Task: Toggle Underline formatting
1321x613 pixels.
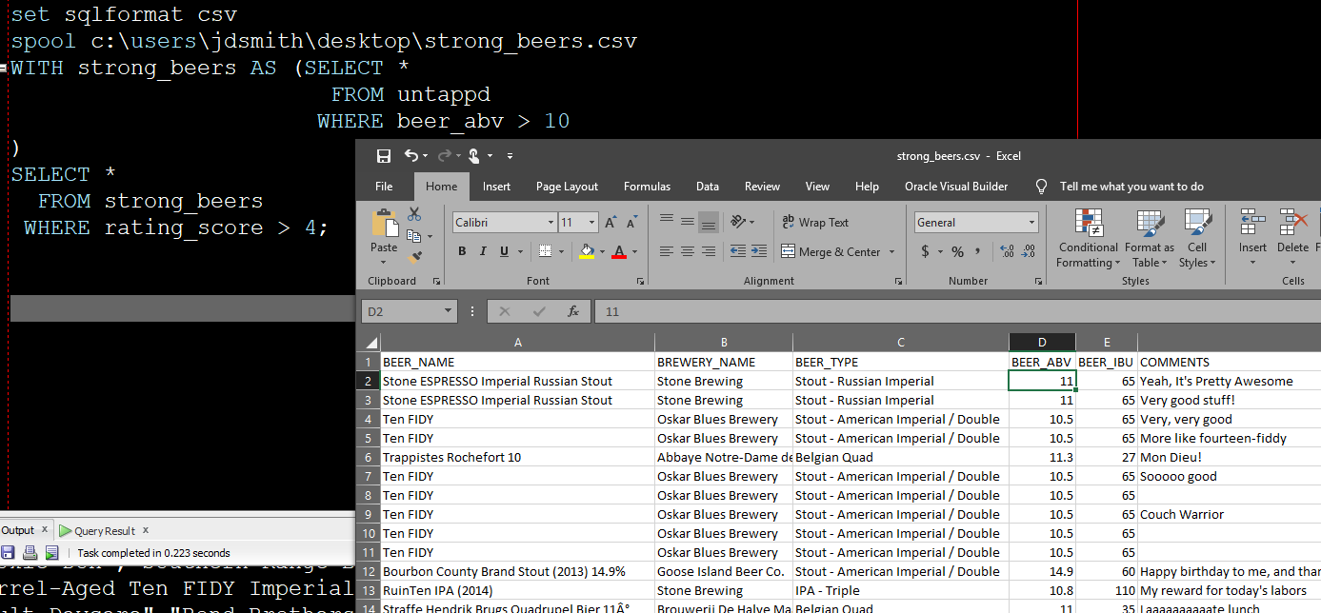Action: [504, 251]
